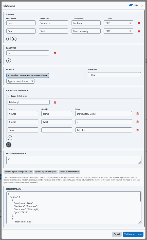147x240 pixels.
Task: Collapse the JSON Metadata section
Action: (x=23, y=189)
